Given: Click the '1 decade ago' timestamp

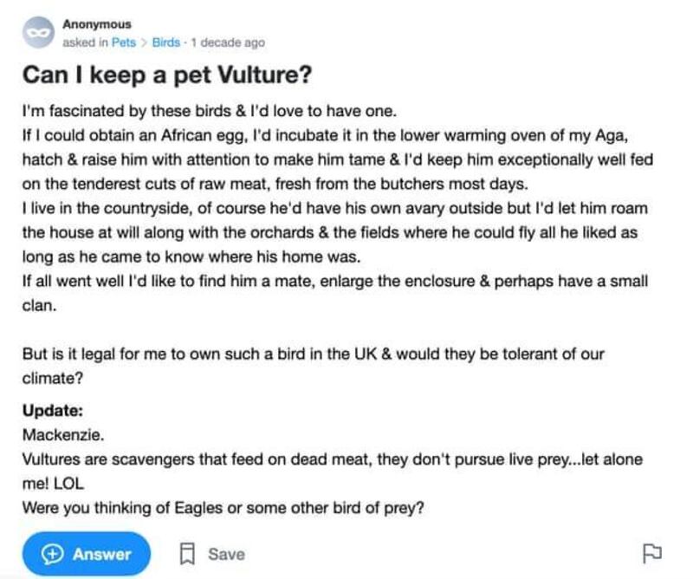Looking at the screenshot, I should (228, 42).
